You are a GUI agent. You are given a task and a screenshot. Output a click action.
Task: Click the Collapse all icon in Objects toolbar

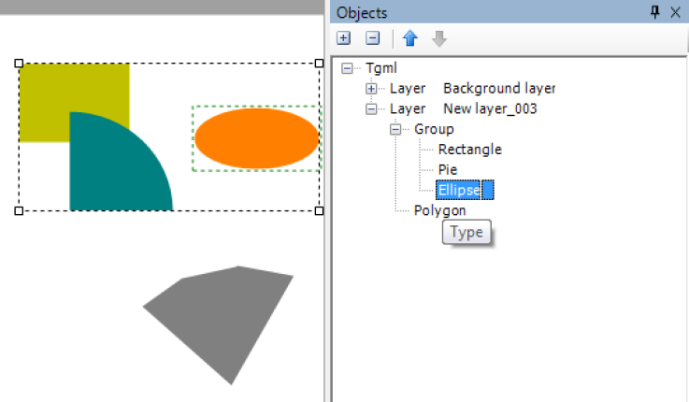[x=372, y=38]
